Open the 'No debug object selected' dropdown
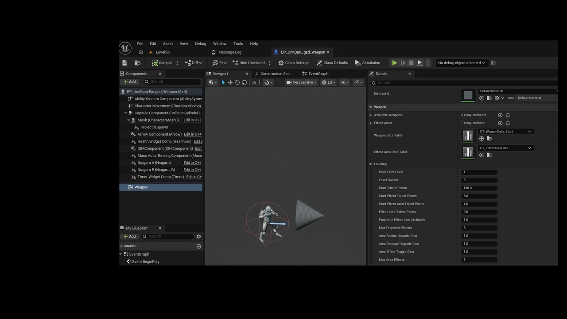Viewport: 567px width, 319px height. [461, 63]
